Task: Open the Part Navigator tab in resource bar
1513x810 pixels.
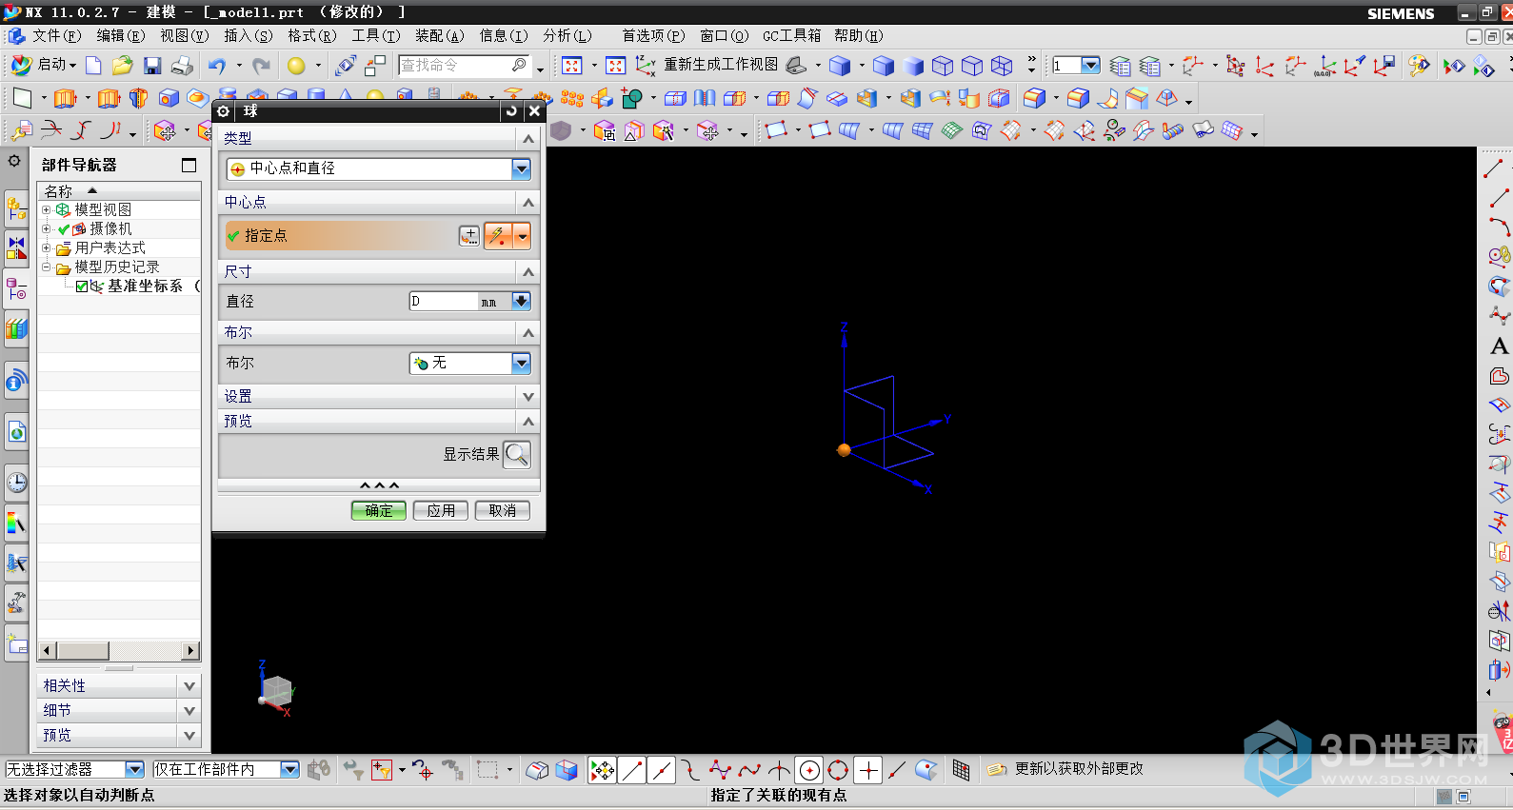Action: 16,289
